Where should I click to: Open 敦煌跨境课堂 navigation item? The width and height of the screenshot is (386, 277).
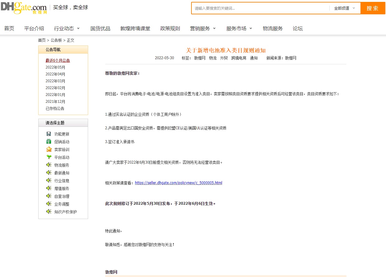tap(135, 29)
